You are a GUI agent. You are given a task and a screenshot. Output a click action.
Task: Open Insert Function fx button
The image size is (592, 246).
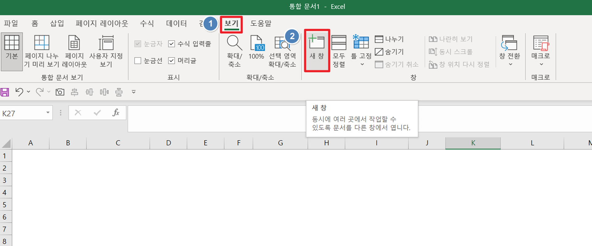coord(116,113)
